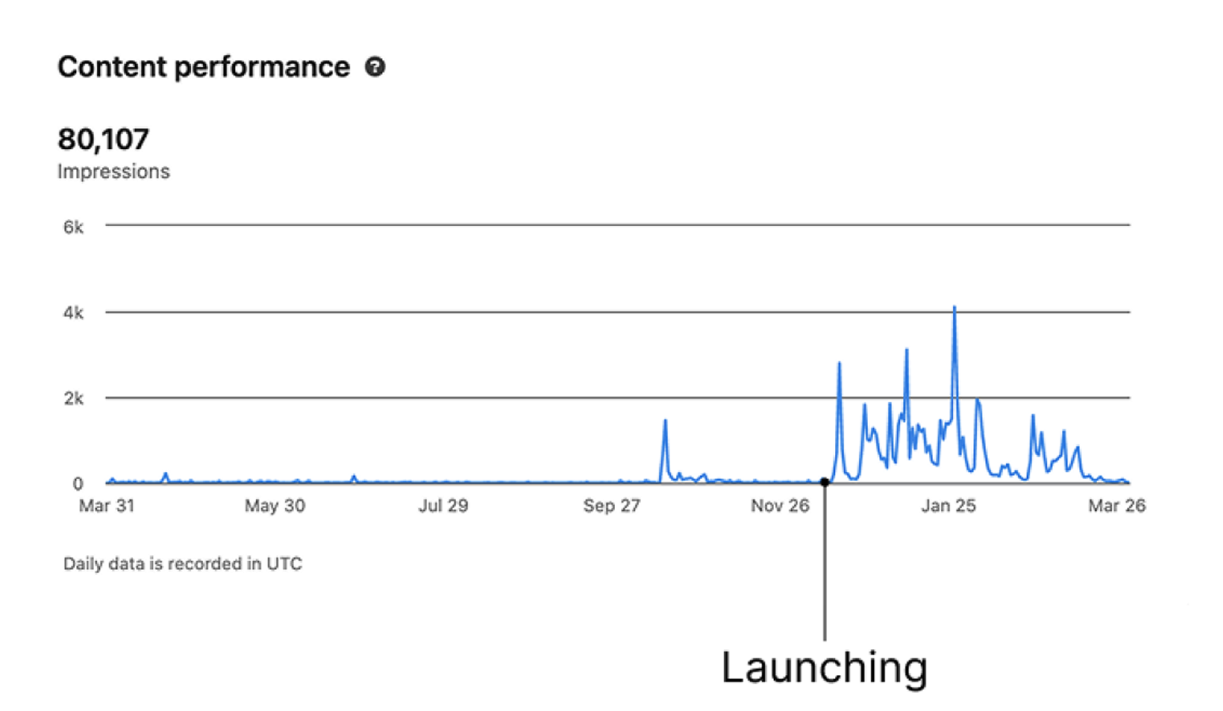Viewport: 1223px width, 711px height.
Task: Click the Jul 29 axis label
Action: (x=443, y=506)
